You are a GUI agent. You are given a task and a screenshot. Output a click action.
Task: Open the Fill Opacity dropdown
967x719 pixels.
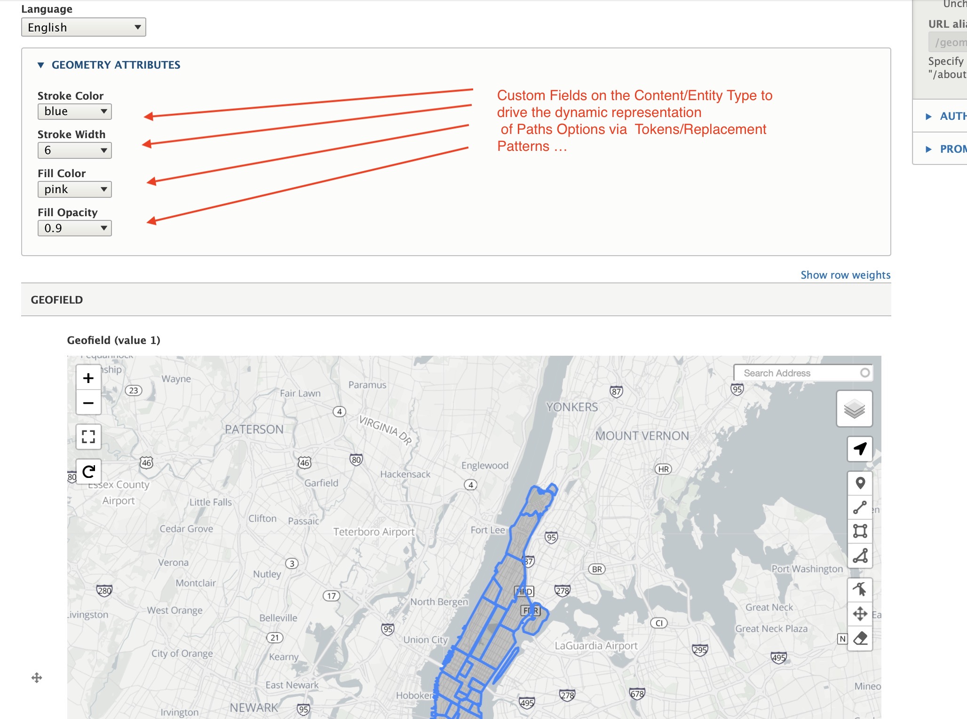[x=75, y=228]
